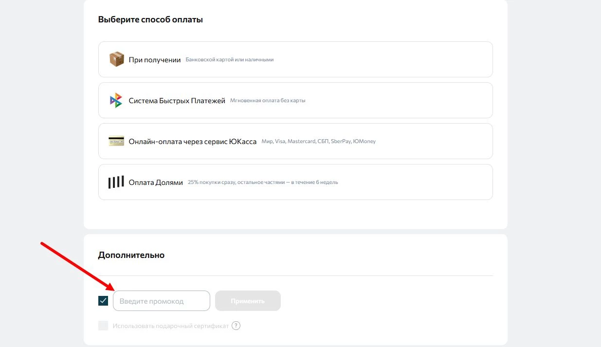The height and width of the screenshot is (347, 601).
Task: Click the 'Выберите способ оплаты' heading
Action: point(150,20)
